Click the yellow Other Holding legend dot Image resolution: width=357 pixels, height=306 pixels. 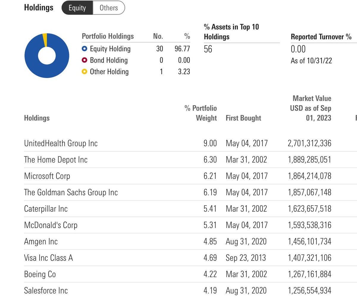pos(84,71)
